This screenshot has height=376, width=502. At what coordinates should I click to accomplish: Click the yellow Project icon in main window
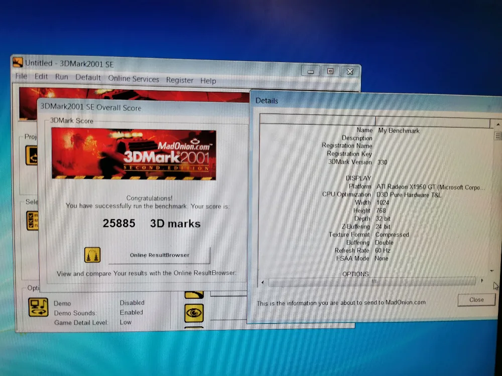tap(31, 155)
